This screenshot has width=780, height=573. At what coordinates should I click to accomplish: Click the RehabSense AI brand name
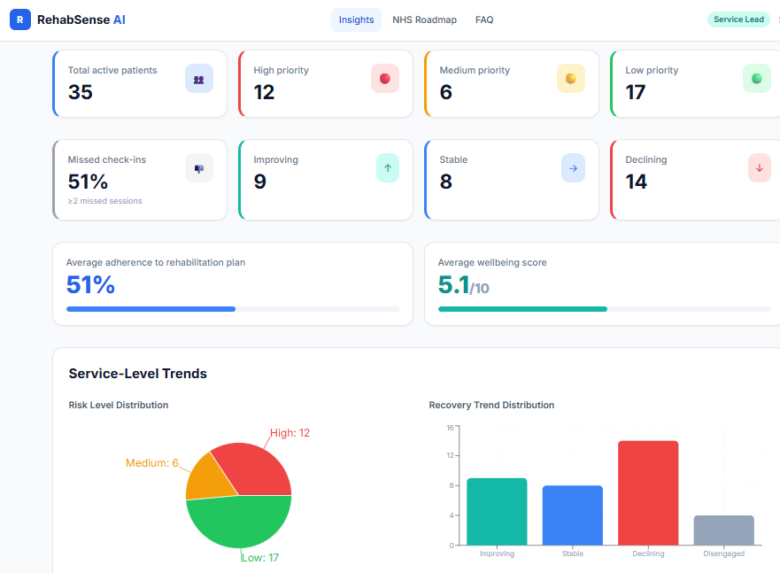[81, 19]
